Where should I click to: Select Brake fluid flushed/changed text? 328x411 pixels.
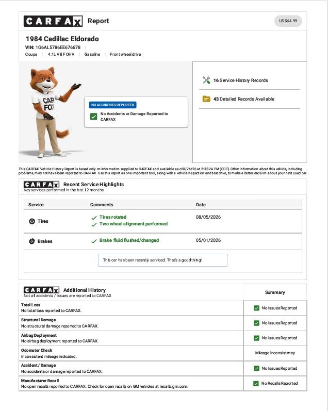pos(129,240)
